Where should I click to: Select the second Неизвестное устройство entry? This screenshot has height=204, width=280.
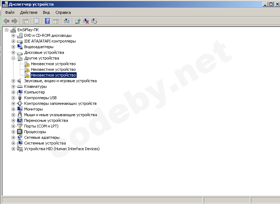53,69
